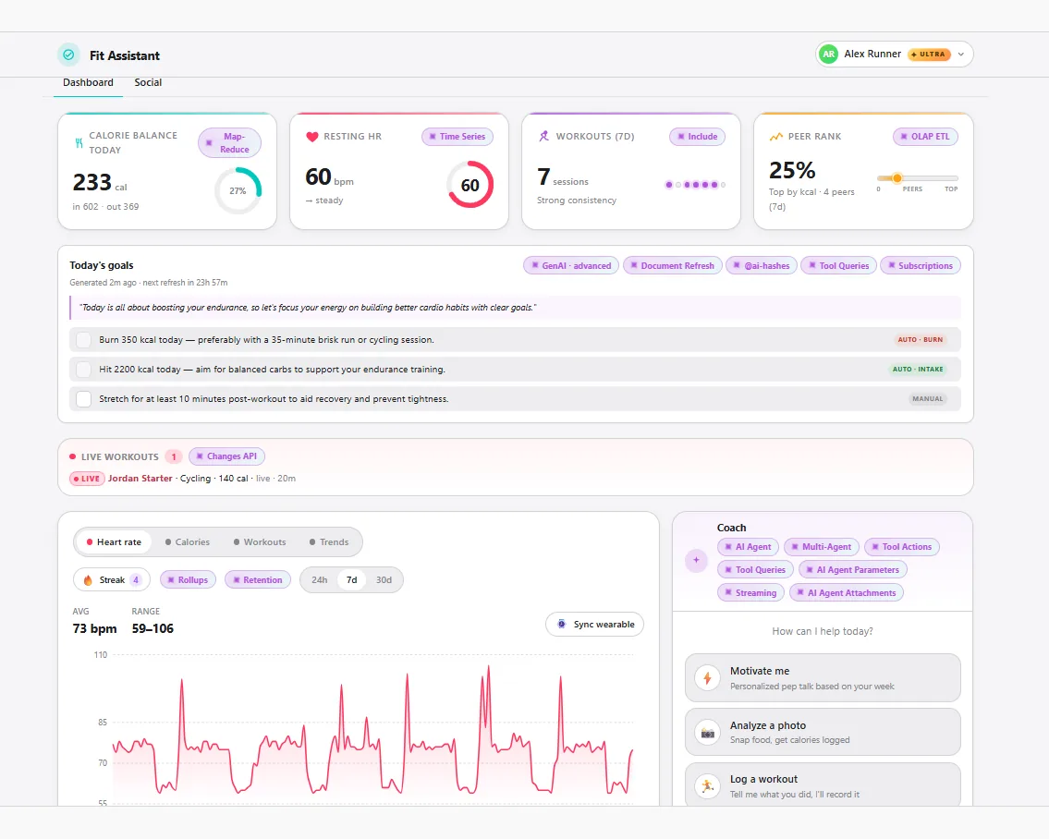Click the AI Agent tag
Screen dimensions: 1049x839
pyautogui.click(x=748, y=547)
